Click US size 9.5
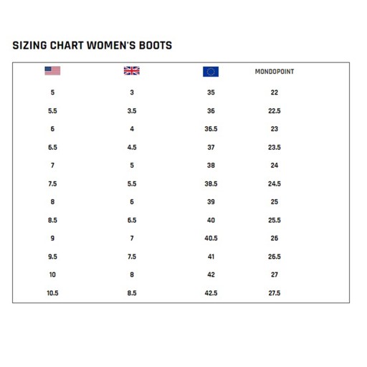This screenshot has width=367, height=367. pos(52,257)
